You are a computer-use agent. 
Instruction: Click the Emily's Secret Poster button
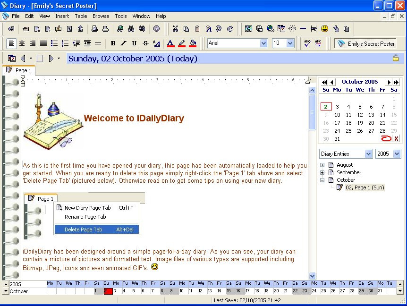366,43
